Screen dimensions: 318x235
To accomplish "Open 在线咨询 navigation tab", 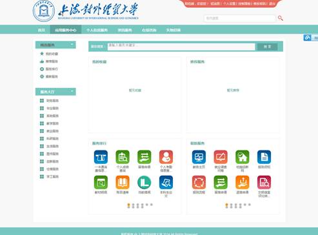I will tap(149, 30).
